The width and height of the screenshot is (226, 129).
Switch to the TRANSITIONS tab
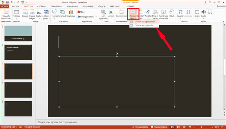coord(56,6)
